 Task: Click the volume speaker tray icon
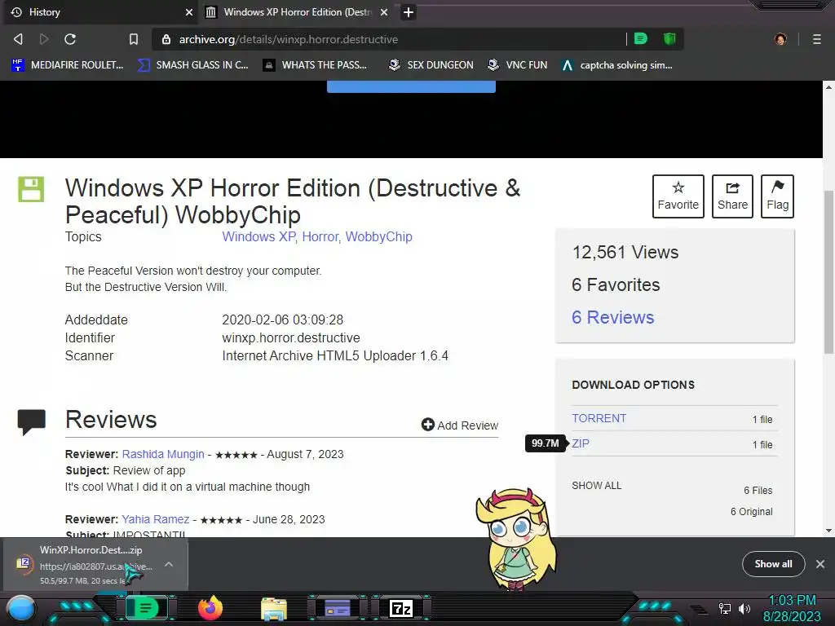[744, 608]
